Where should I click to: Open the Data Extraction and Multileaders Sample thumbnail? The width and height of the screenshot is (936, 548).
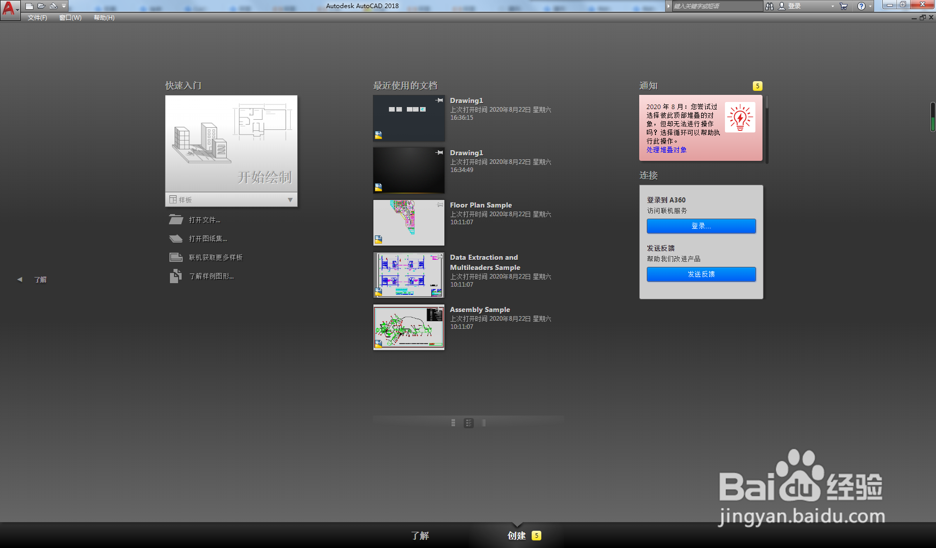point(409,275)
